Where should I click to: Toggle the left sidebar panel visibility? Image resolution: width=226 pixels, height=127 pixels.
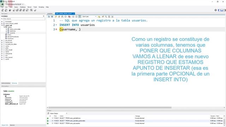pos(219,10)
